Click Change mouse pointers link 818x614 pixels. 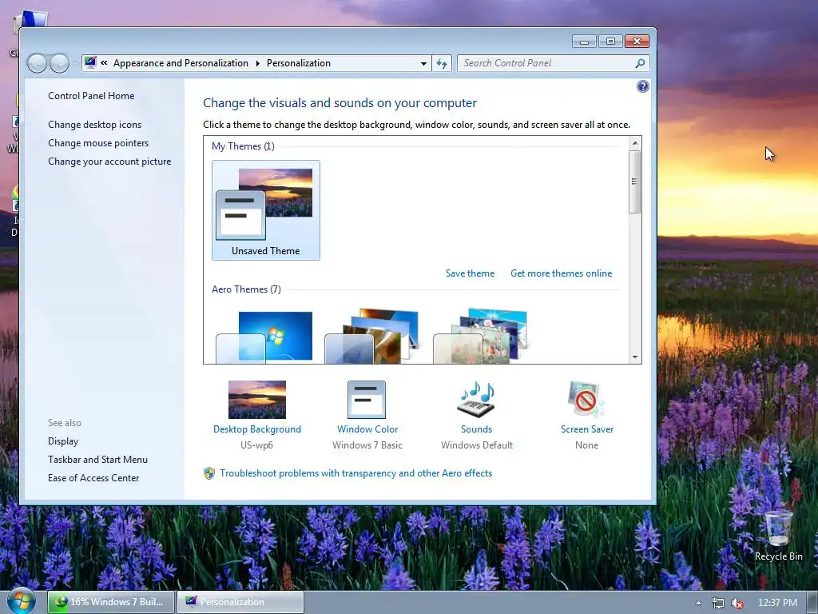98,143
